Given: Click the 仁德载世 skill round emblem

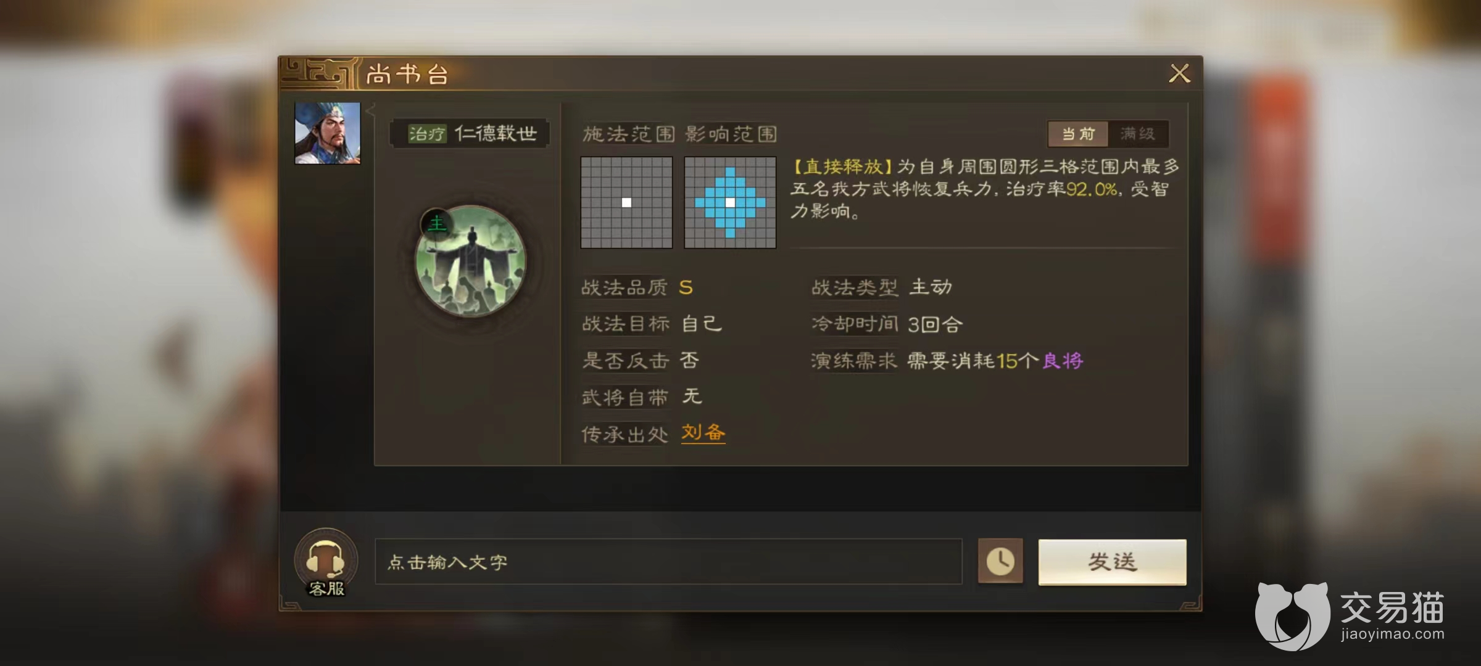Looking at the screenshot, I should 471,261.
